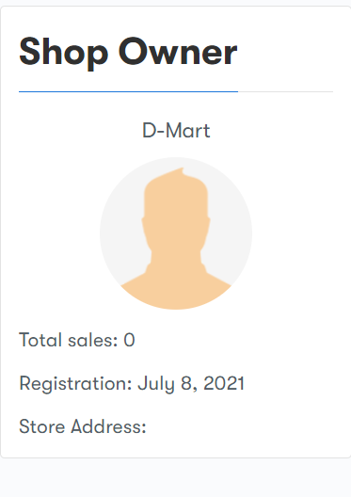Click the empty space after Store Address
The height and width of the screenshot is (497, 351).
pos(239,426)
